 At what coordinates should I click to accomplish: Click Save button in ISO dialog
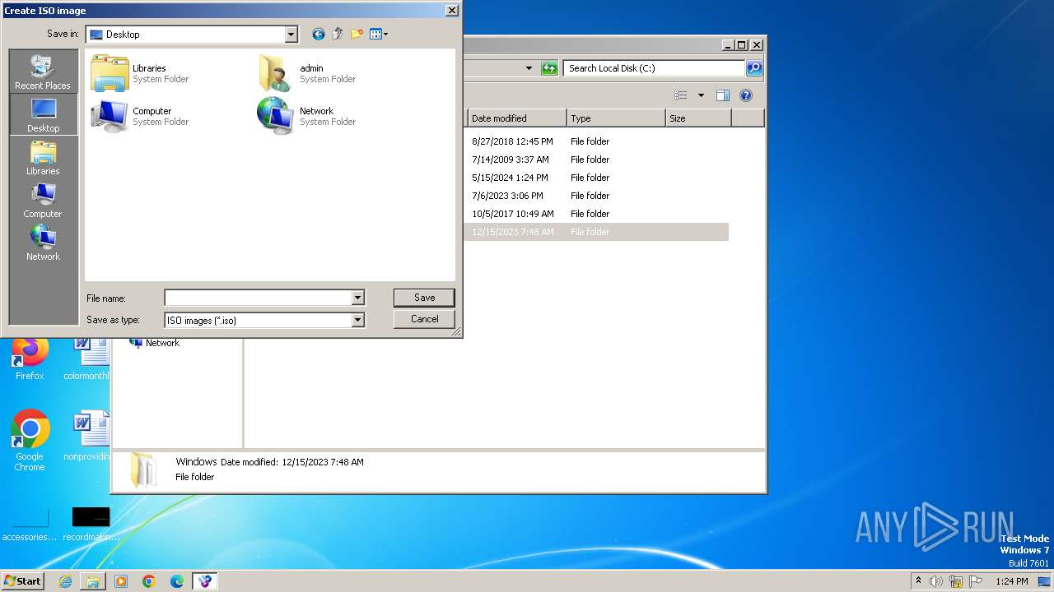coord(424,298)
